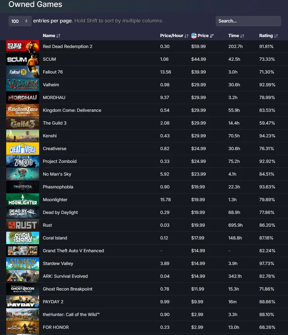The image size is (288, 335).
Task: Open the Coral Island thumbnail
Action: tap(23, 238)
